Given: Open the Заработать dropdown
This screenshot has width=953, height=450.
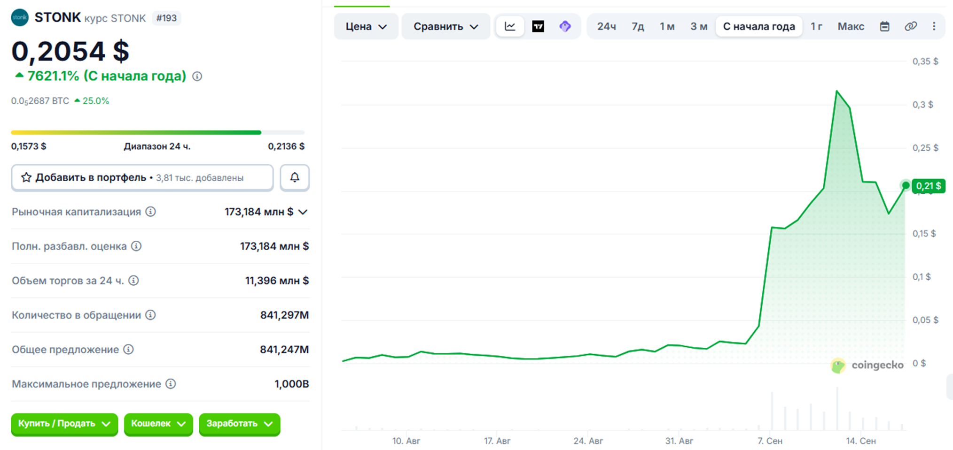Looking at the screenshot, I should 240,424.
